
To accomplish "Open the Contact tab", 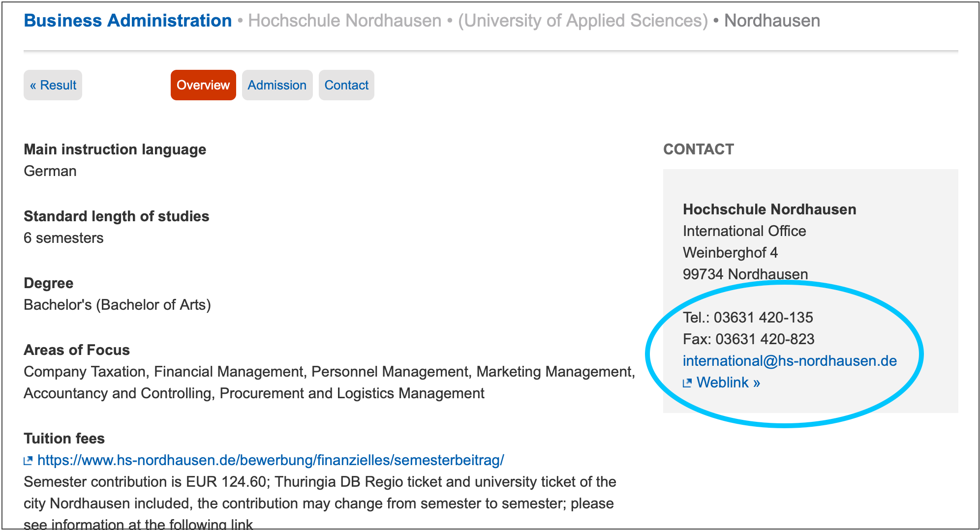I will pos(346,85).
